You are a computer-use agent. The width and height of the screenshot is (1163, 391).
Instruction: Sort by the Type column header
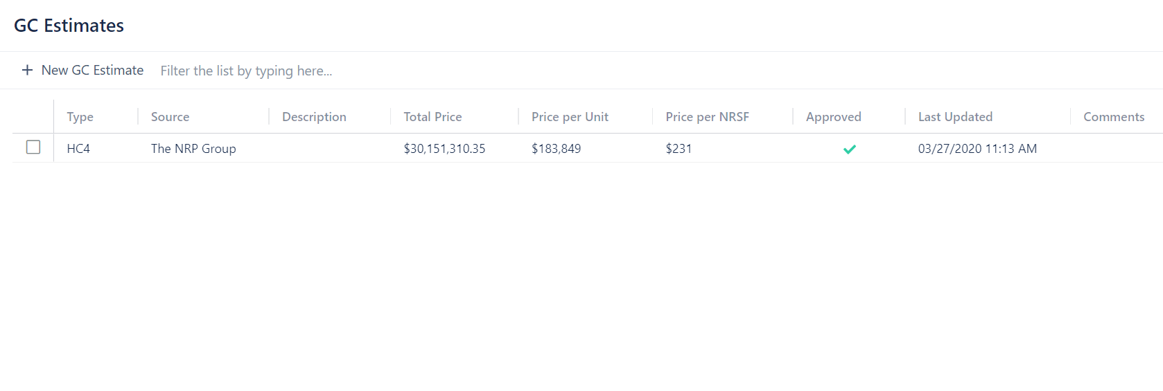[80, 117]
